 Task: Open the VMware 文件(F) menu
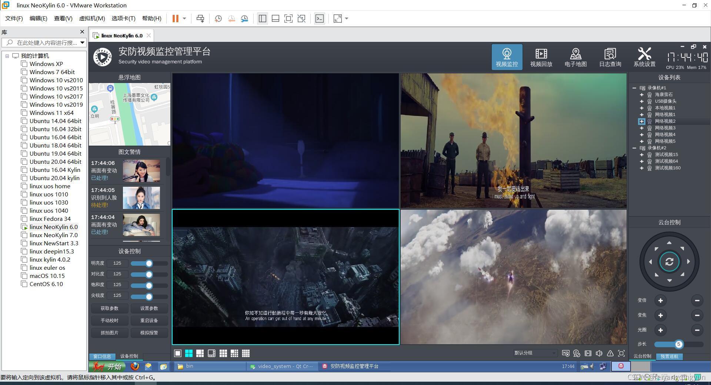pos(14,19)
